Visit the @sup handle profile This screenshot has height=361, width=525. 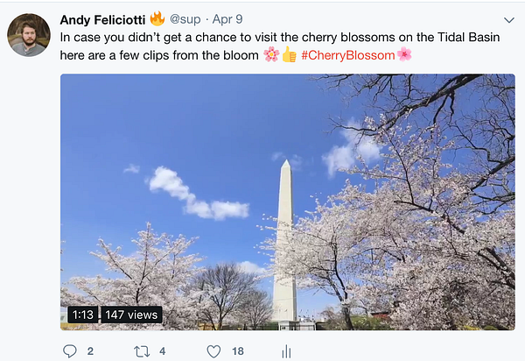pyautogui.click(x=185, y=18)
